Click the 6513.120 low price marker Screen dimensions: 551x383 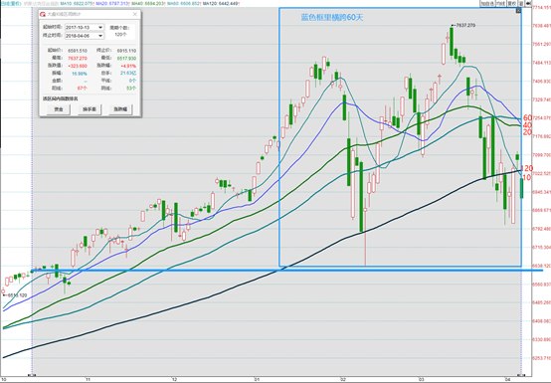pos(17,295)
